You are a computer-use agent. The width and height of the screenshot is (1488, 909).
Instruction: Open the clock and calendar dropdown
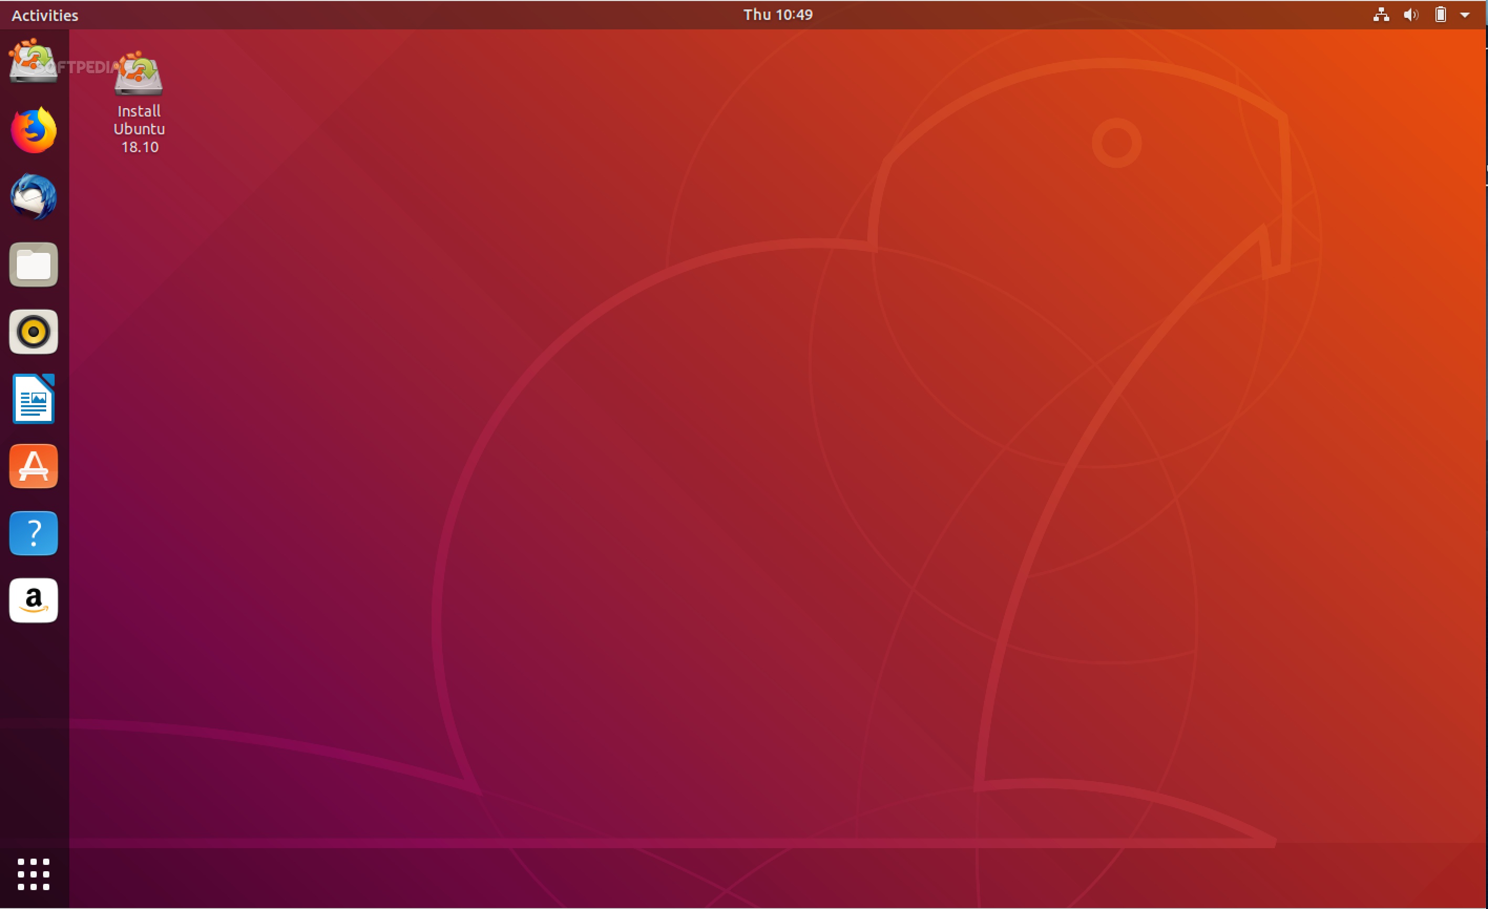(x=778, y=15)
